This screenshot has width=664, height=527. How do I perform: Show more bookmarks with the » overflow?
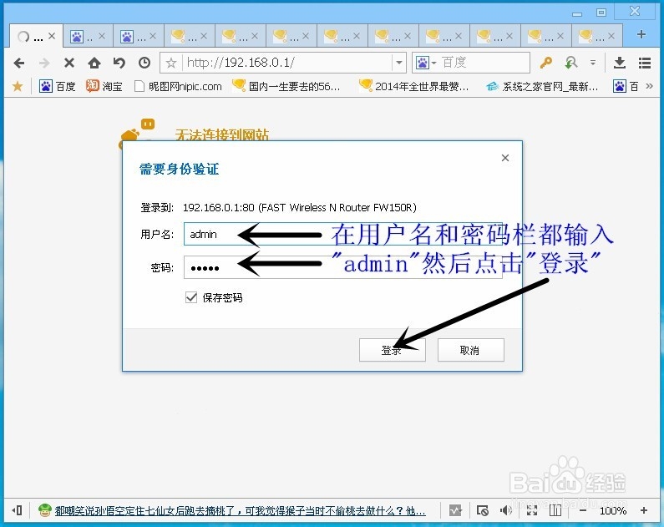(649, 86)
